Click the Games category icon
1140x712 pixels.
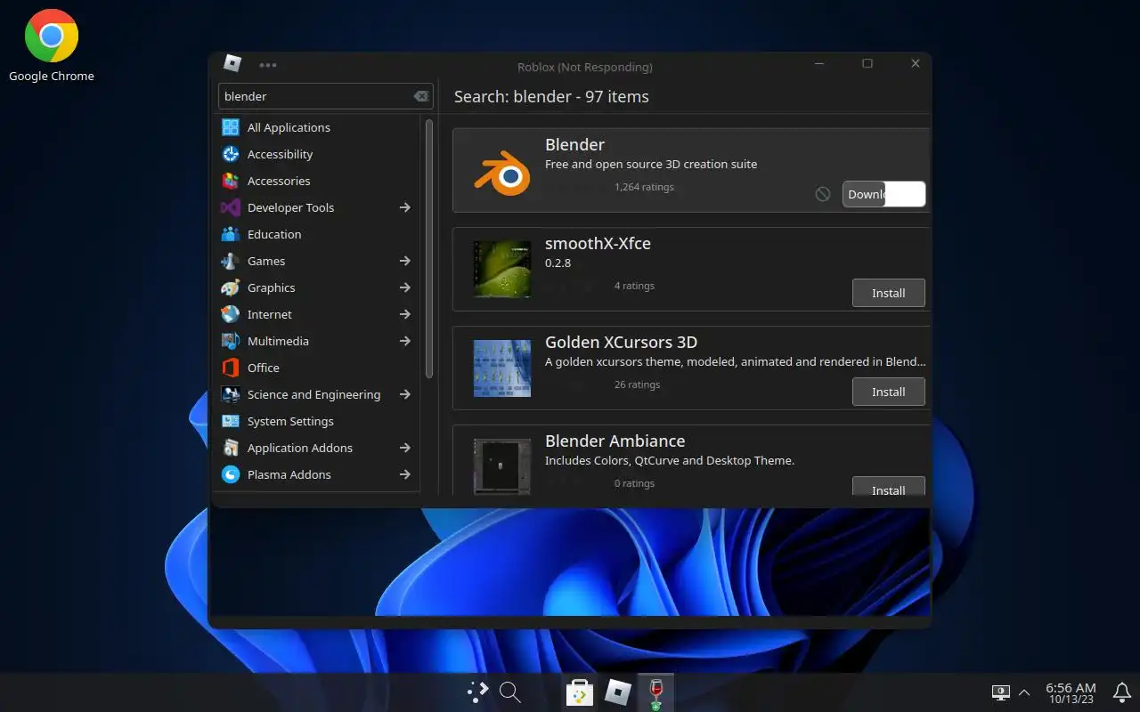pyautogui.click(x=231, y=261)
